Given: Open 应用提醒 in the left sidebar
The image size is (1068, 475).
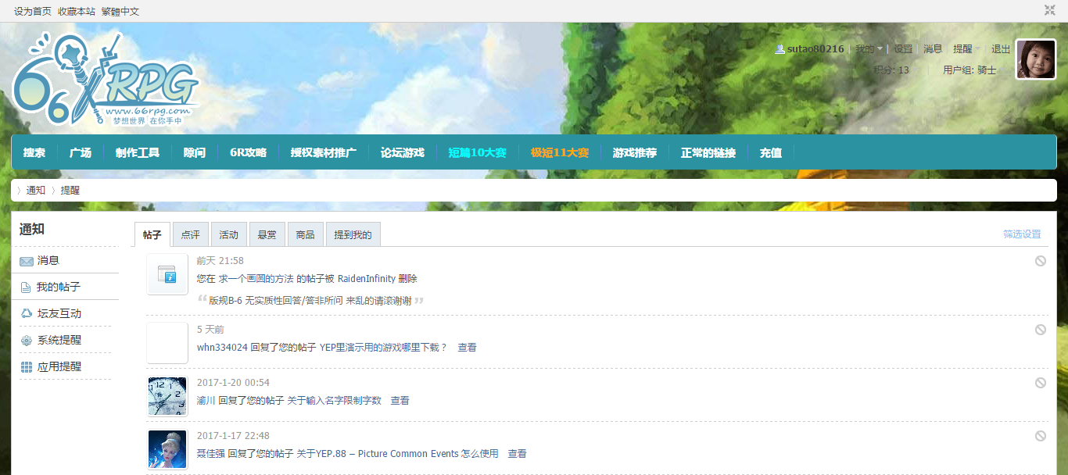Looking at the screenshot, I should (x=59, y=366).
